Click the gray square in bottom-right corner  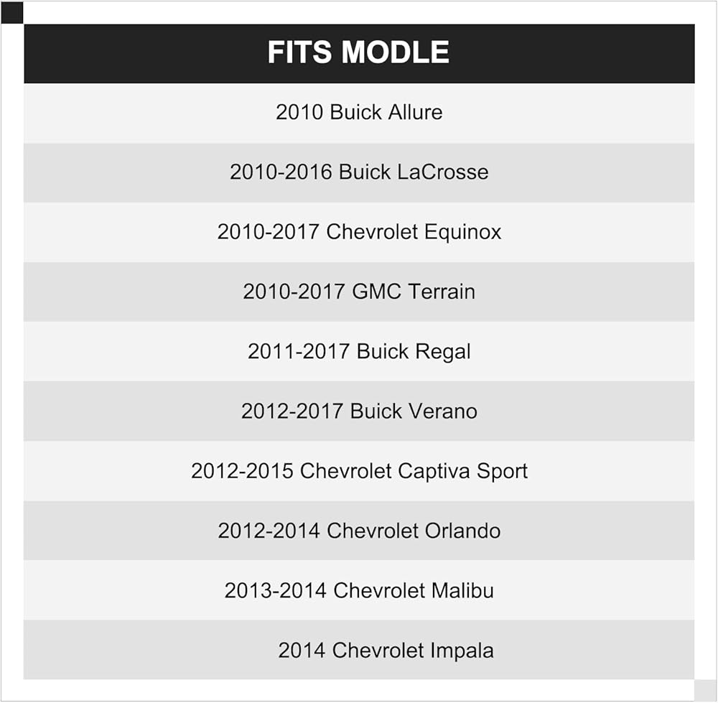705,690
